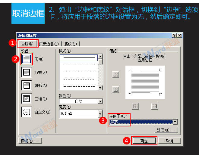Image resolution: width=199 pixels, height=155 pixels.
Task: Toggle the right border button below preview
Action: pos(155,106)
